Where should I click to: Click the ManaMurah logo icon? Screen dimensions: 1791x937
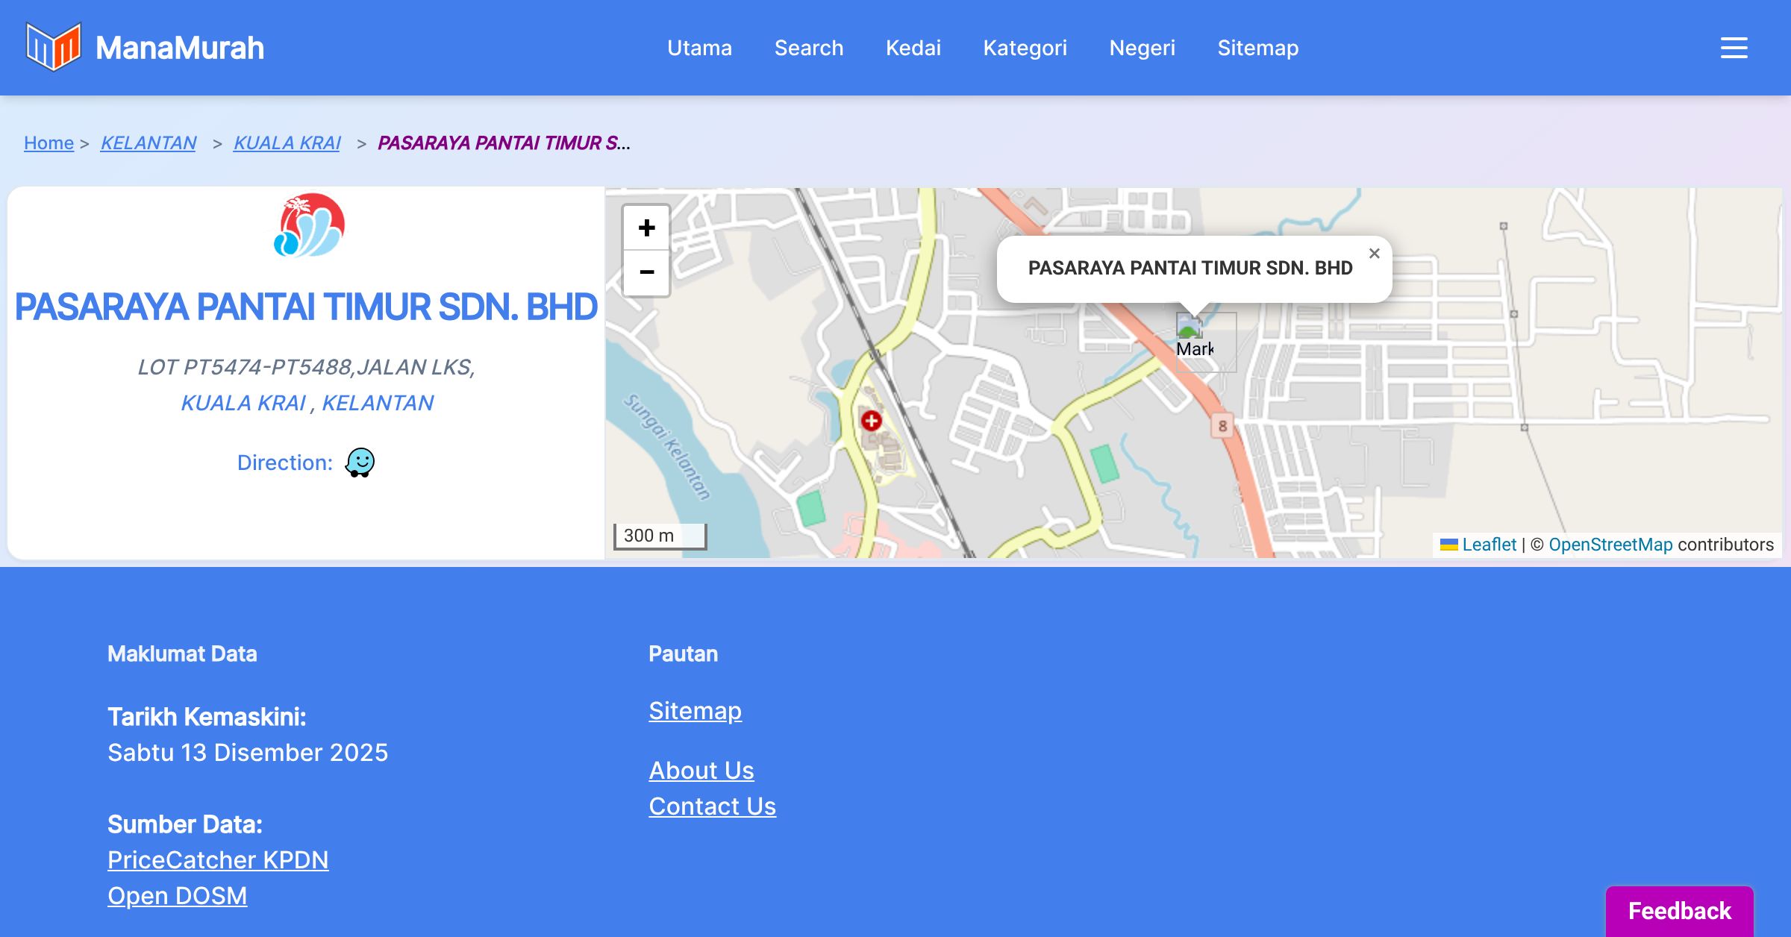click(x=53, y=47)
